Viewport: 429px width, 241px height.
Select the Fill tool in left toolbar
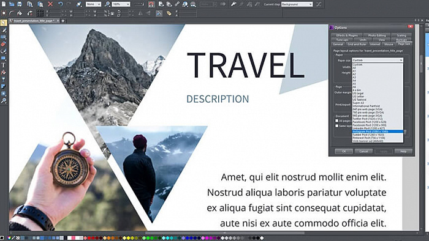(4, 72)
